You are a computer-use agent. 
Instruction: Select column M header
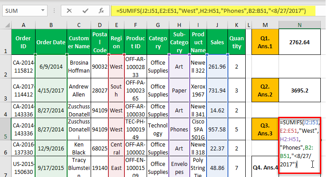coord(265,25)
